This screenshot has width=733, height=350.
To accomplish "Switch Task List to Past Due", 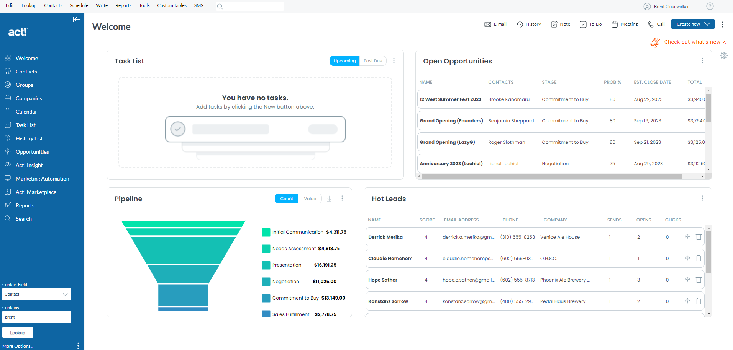I will click(x=373, y=61).
